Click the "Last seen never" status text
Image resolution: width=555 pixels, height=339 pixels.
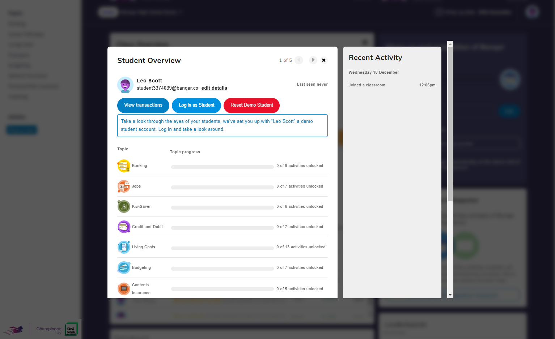click(312, 85)
